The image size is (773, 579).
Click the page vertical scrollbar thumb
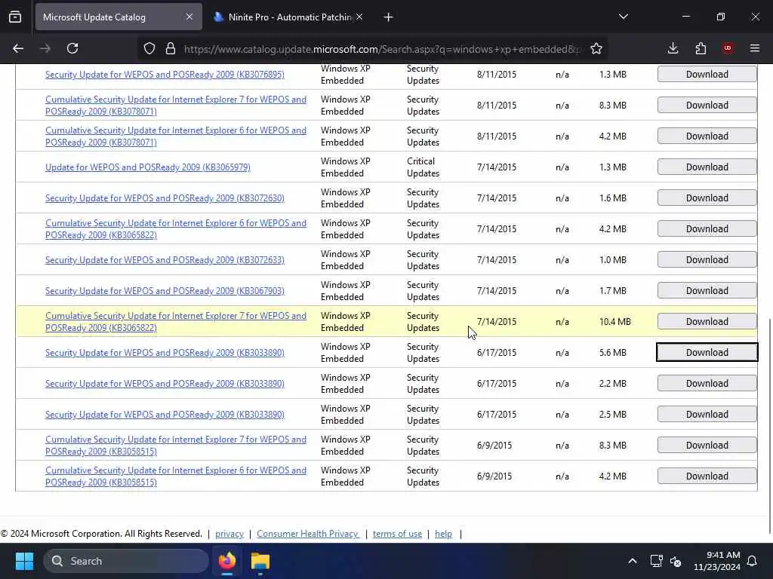tap(769, 426)
